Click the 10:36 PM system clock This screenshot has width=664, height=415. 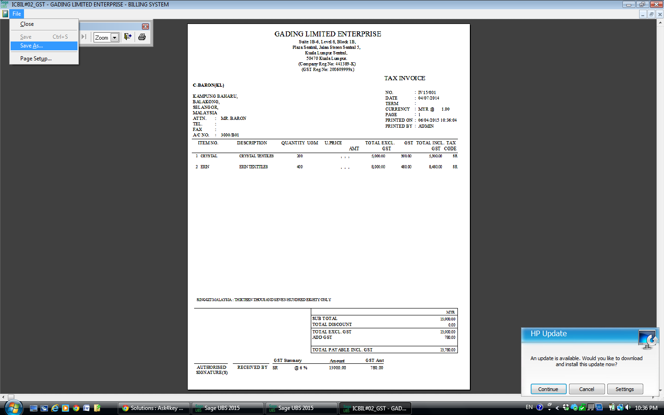click(x=646, y=408)
